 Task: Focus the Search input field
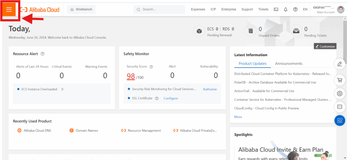pyautogui.click(x=159, y=9)
